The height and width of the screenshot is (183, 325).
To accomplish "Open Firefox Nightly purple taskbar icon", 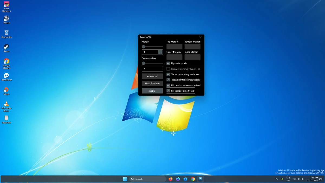I will [x=178, y=179].
